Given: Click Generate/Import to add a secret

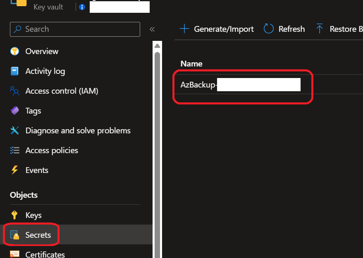Looking at the screenshot, I should (217, 29).
